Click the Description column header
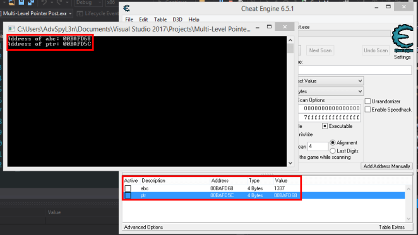The width and height of the screenshot is (418, 235). [x=153, y=180]
